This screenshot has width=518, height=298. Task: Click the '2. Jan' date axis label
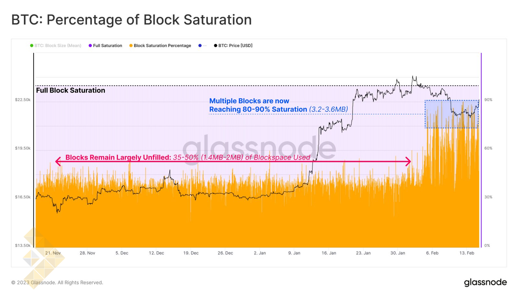click(x=260, y=253)
